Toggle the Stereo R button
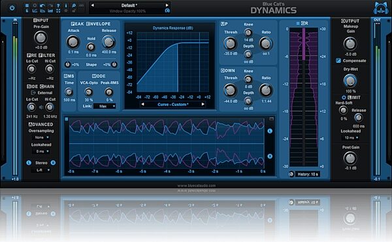 tap(53, 163)
